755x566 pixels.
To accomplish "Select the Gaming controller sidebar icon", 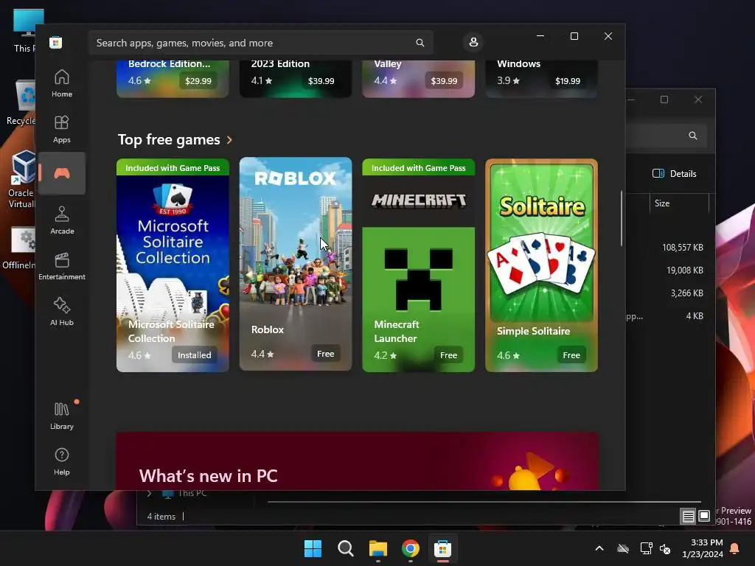I will pos(62,173).
